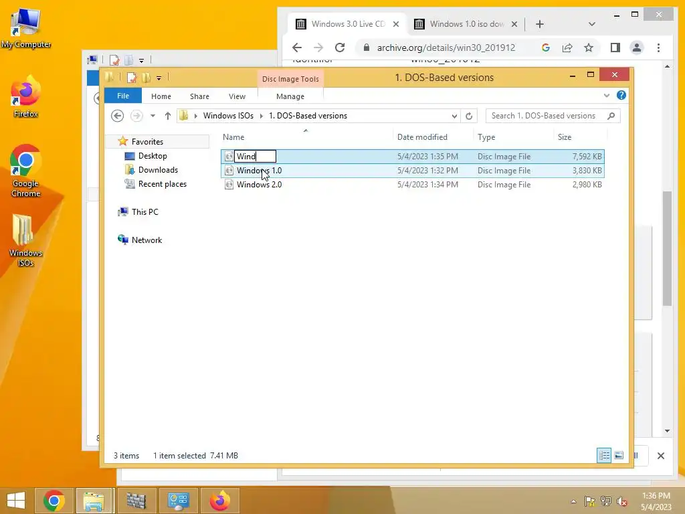Open the Manage ribbon tab

(290, 96)
